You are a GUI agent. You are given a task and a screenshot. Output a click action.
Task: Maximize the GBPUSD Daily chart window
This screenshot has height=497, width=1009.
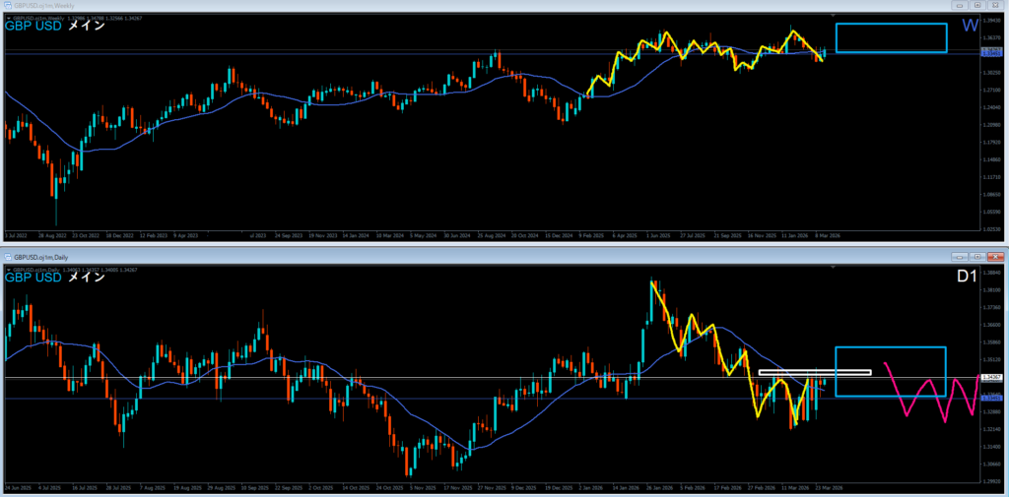click(977, 257)
